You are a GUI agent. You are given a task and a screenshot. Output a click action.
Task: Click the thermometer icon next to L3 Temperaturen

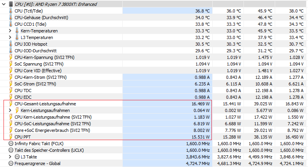(x=17, y=37)
